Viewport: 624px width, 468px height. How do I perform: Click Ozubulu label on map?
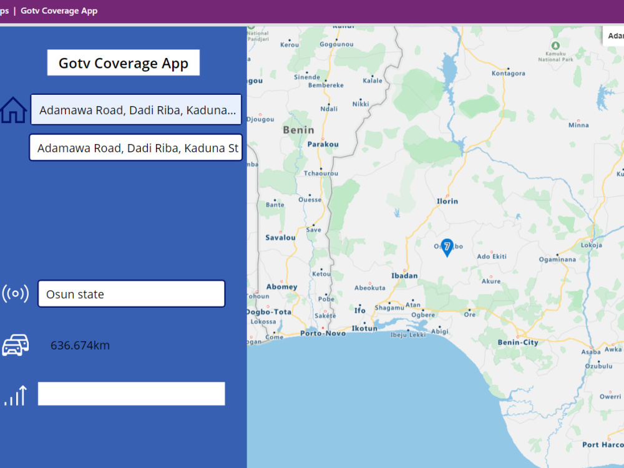[x=598, y=366]
